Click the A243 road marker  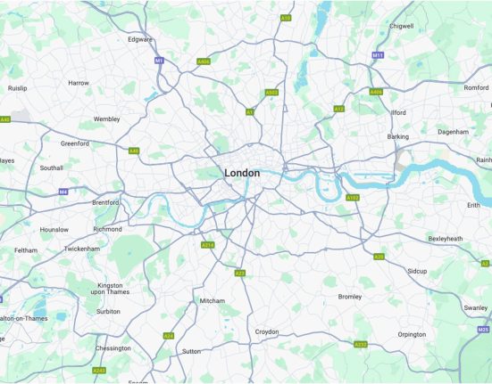[x=99, y=371]
